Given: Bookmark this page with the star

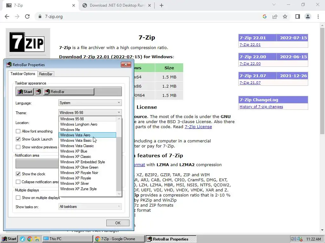Looking at the screenshot, I should click(x=285, y=16).
